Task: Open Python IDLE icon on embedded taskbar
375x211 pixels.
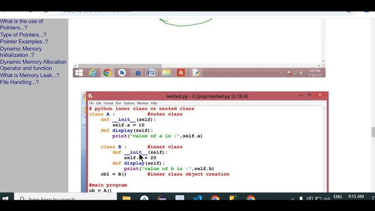Action: 196,73
